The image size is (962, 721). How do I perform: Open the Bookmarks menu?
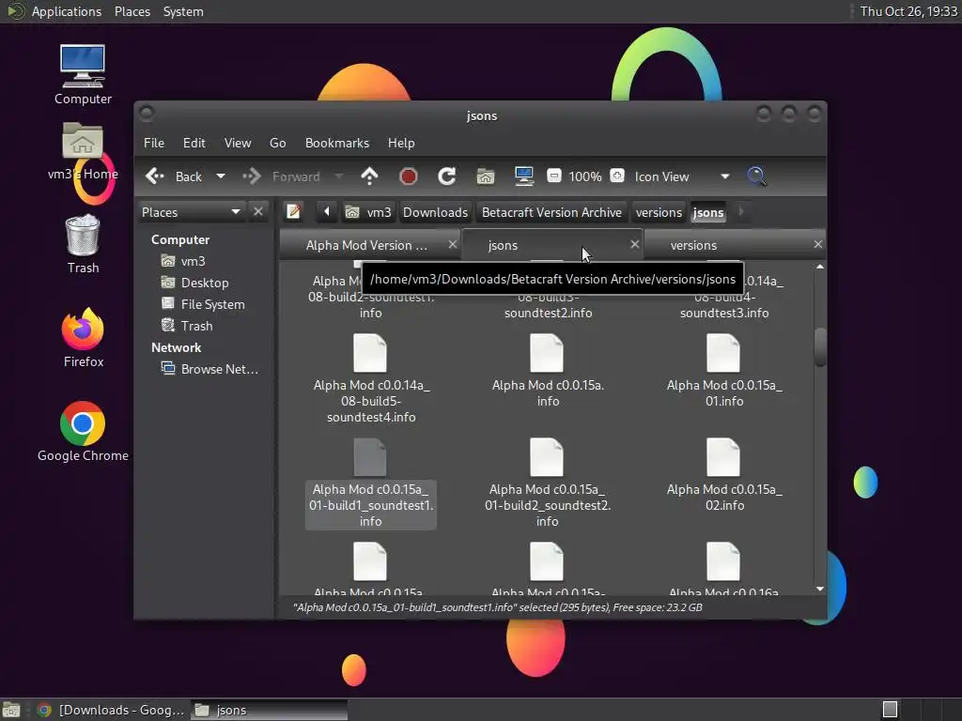pyautogui.click(x=337, y=143)
